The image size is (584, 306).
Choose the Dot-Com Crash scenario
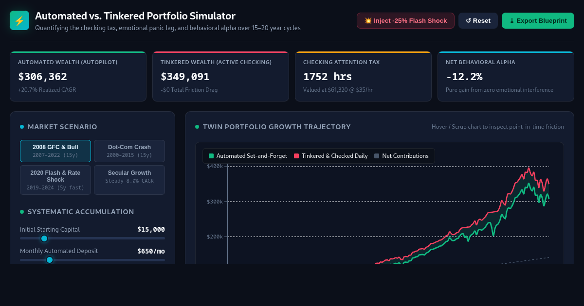129,151
